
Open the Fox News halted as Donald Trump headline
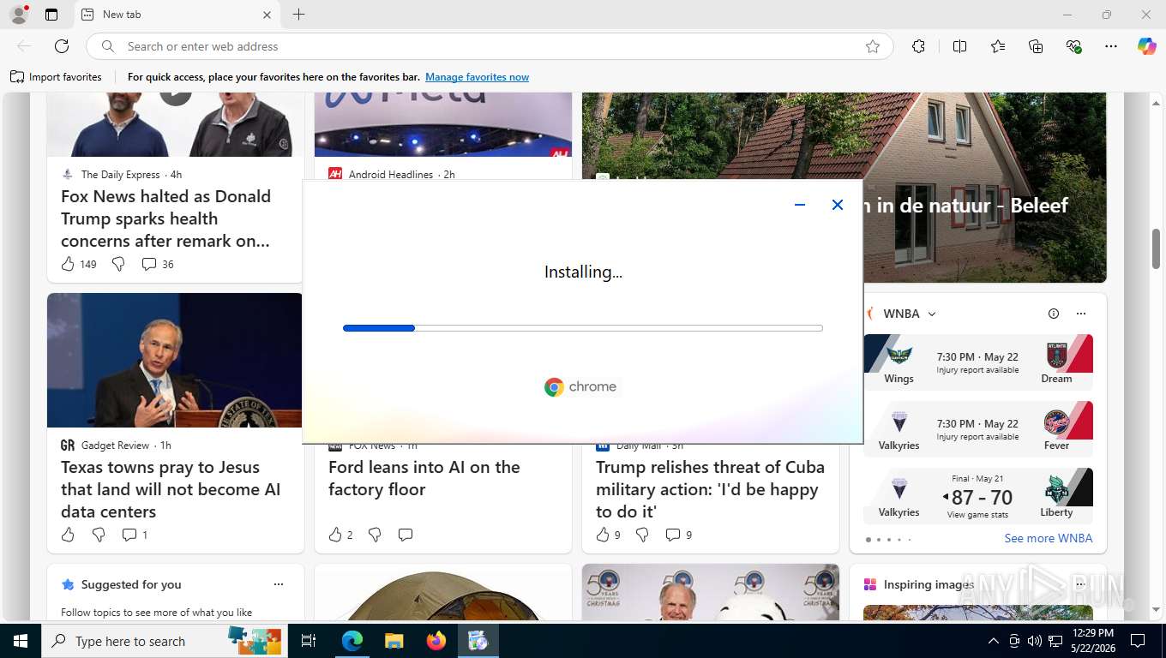(166, 218)
